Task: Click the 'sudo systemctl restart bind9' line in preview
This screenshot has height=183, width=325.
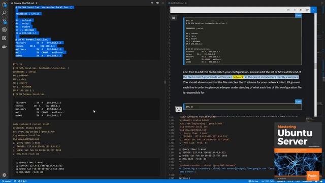Action: coord(31,124)
